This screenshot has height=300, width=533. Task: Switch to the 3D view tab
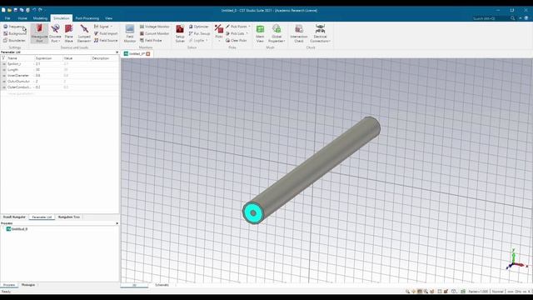pyautogui.click(x=134, y=285)
